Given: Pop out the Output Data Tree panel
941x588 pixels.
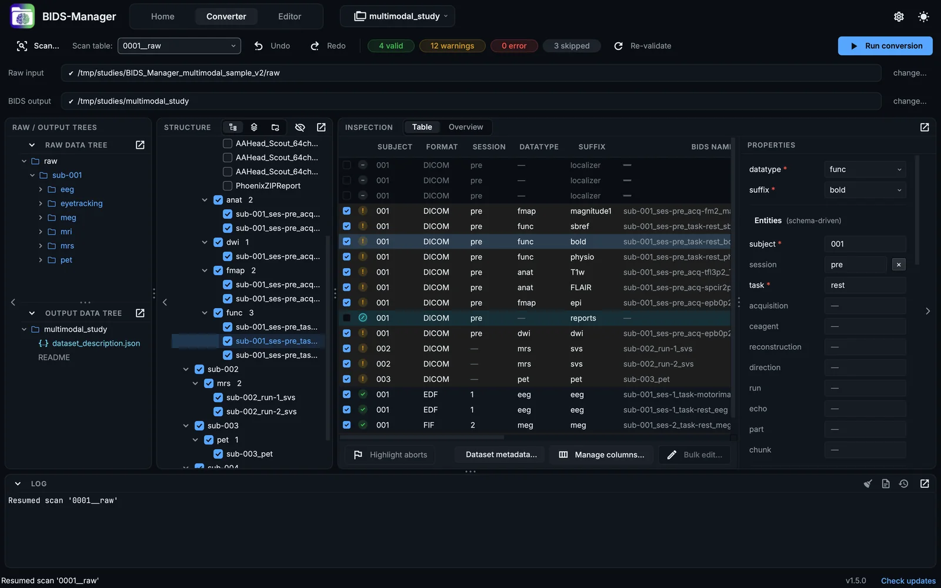Looking at the screenshot, I should (x=140, y=313).
